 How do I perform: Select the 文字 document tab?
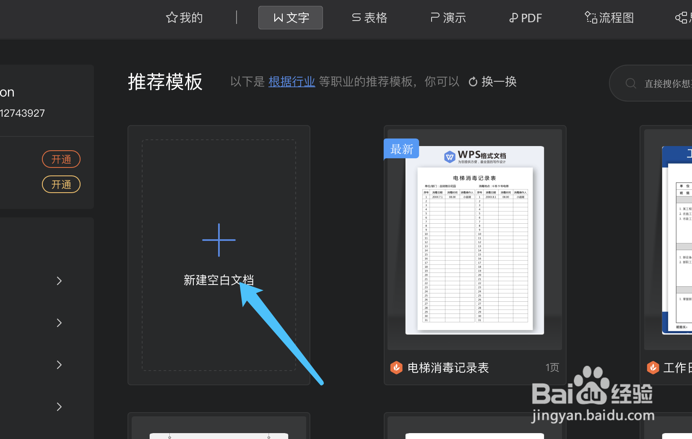pos(291,18)
